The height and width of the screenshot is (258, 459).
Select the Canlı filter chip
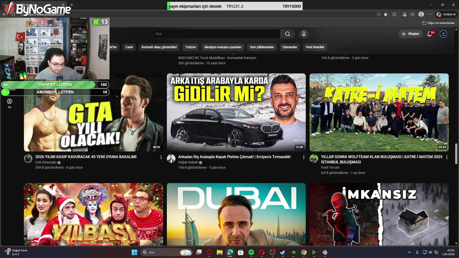(129, 47)
